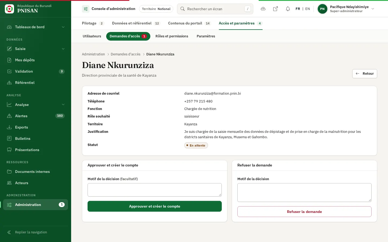Switch language to EN

pos(307,9)
